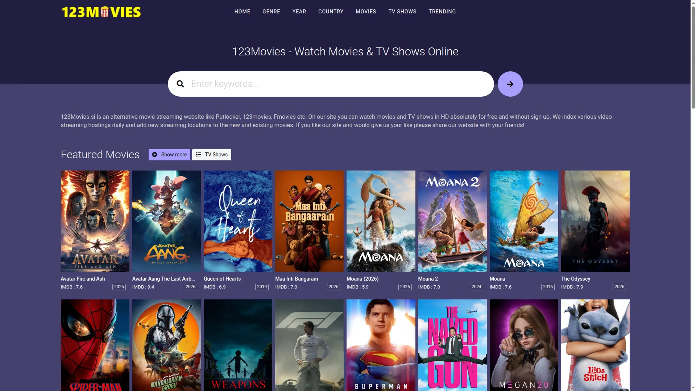Click The Odyssey title link

click(x=576, y=279)
